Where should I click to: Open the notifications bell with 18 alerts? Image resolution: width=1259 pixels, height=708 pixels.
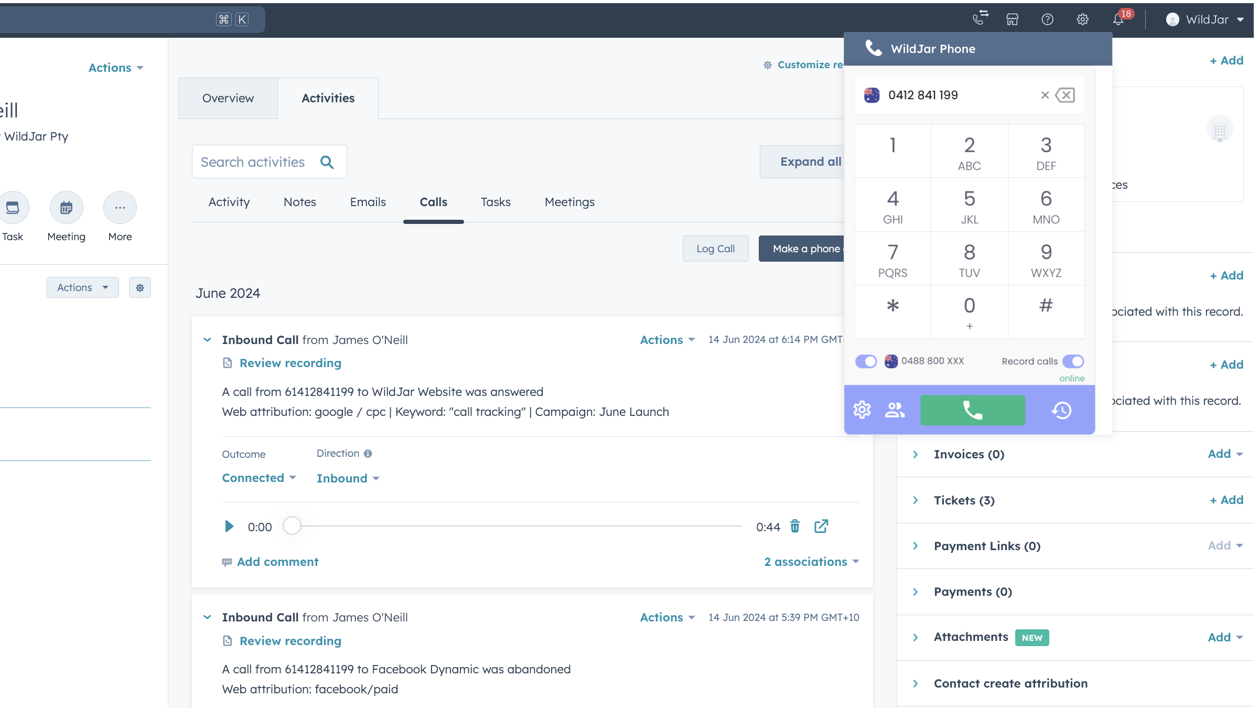click(1118, 19)
